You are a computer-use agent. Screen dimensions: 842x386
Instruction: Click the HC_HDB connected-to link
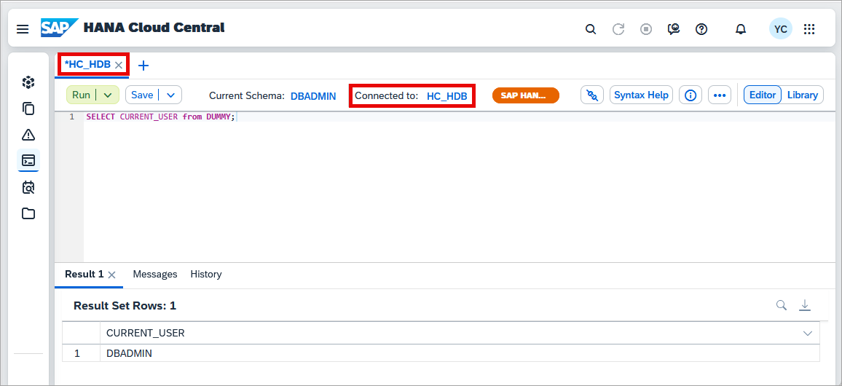point(446,96)
